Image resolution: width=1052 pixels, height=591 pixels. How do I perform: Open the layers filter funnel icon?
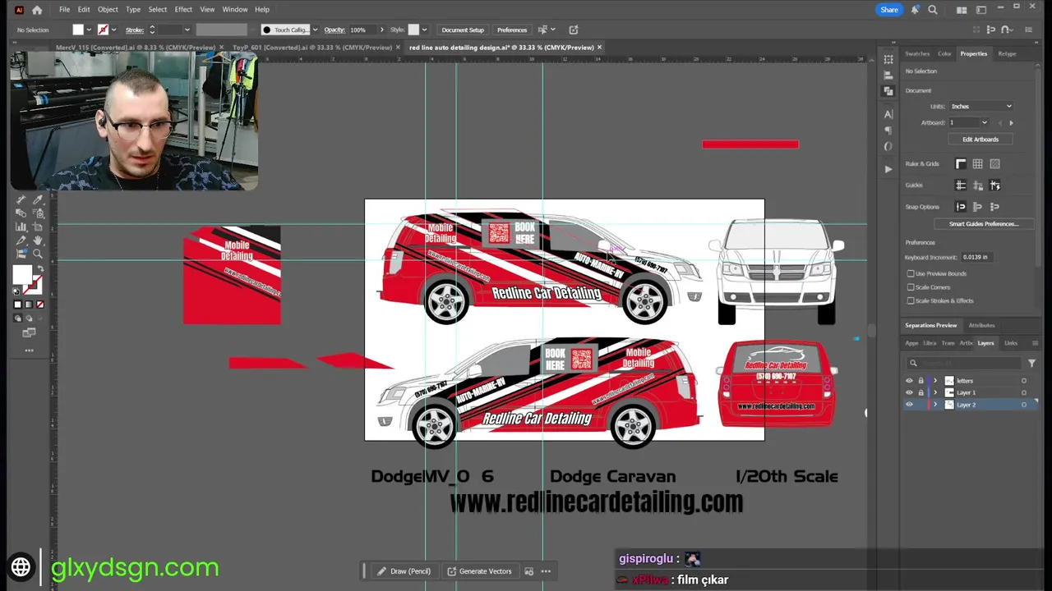1031,363
